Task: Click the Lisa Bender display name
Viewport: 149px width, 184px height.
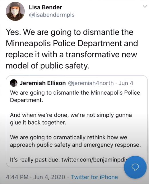Action: click(x=45, y=7)
